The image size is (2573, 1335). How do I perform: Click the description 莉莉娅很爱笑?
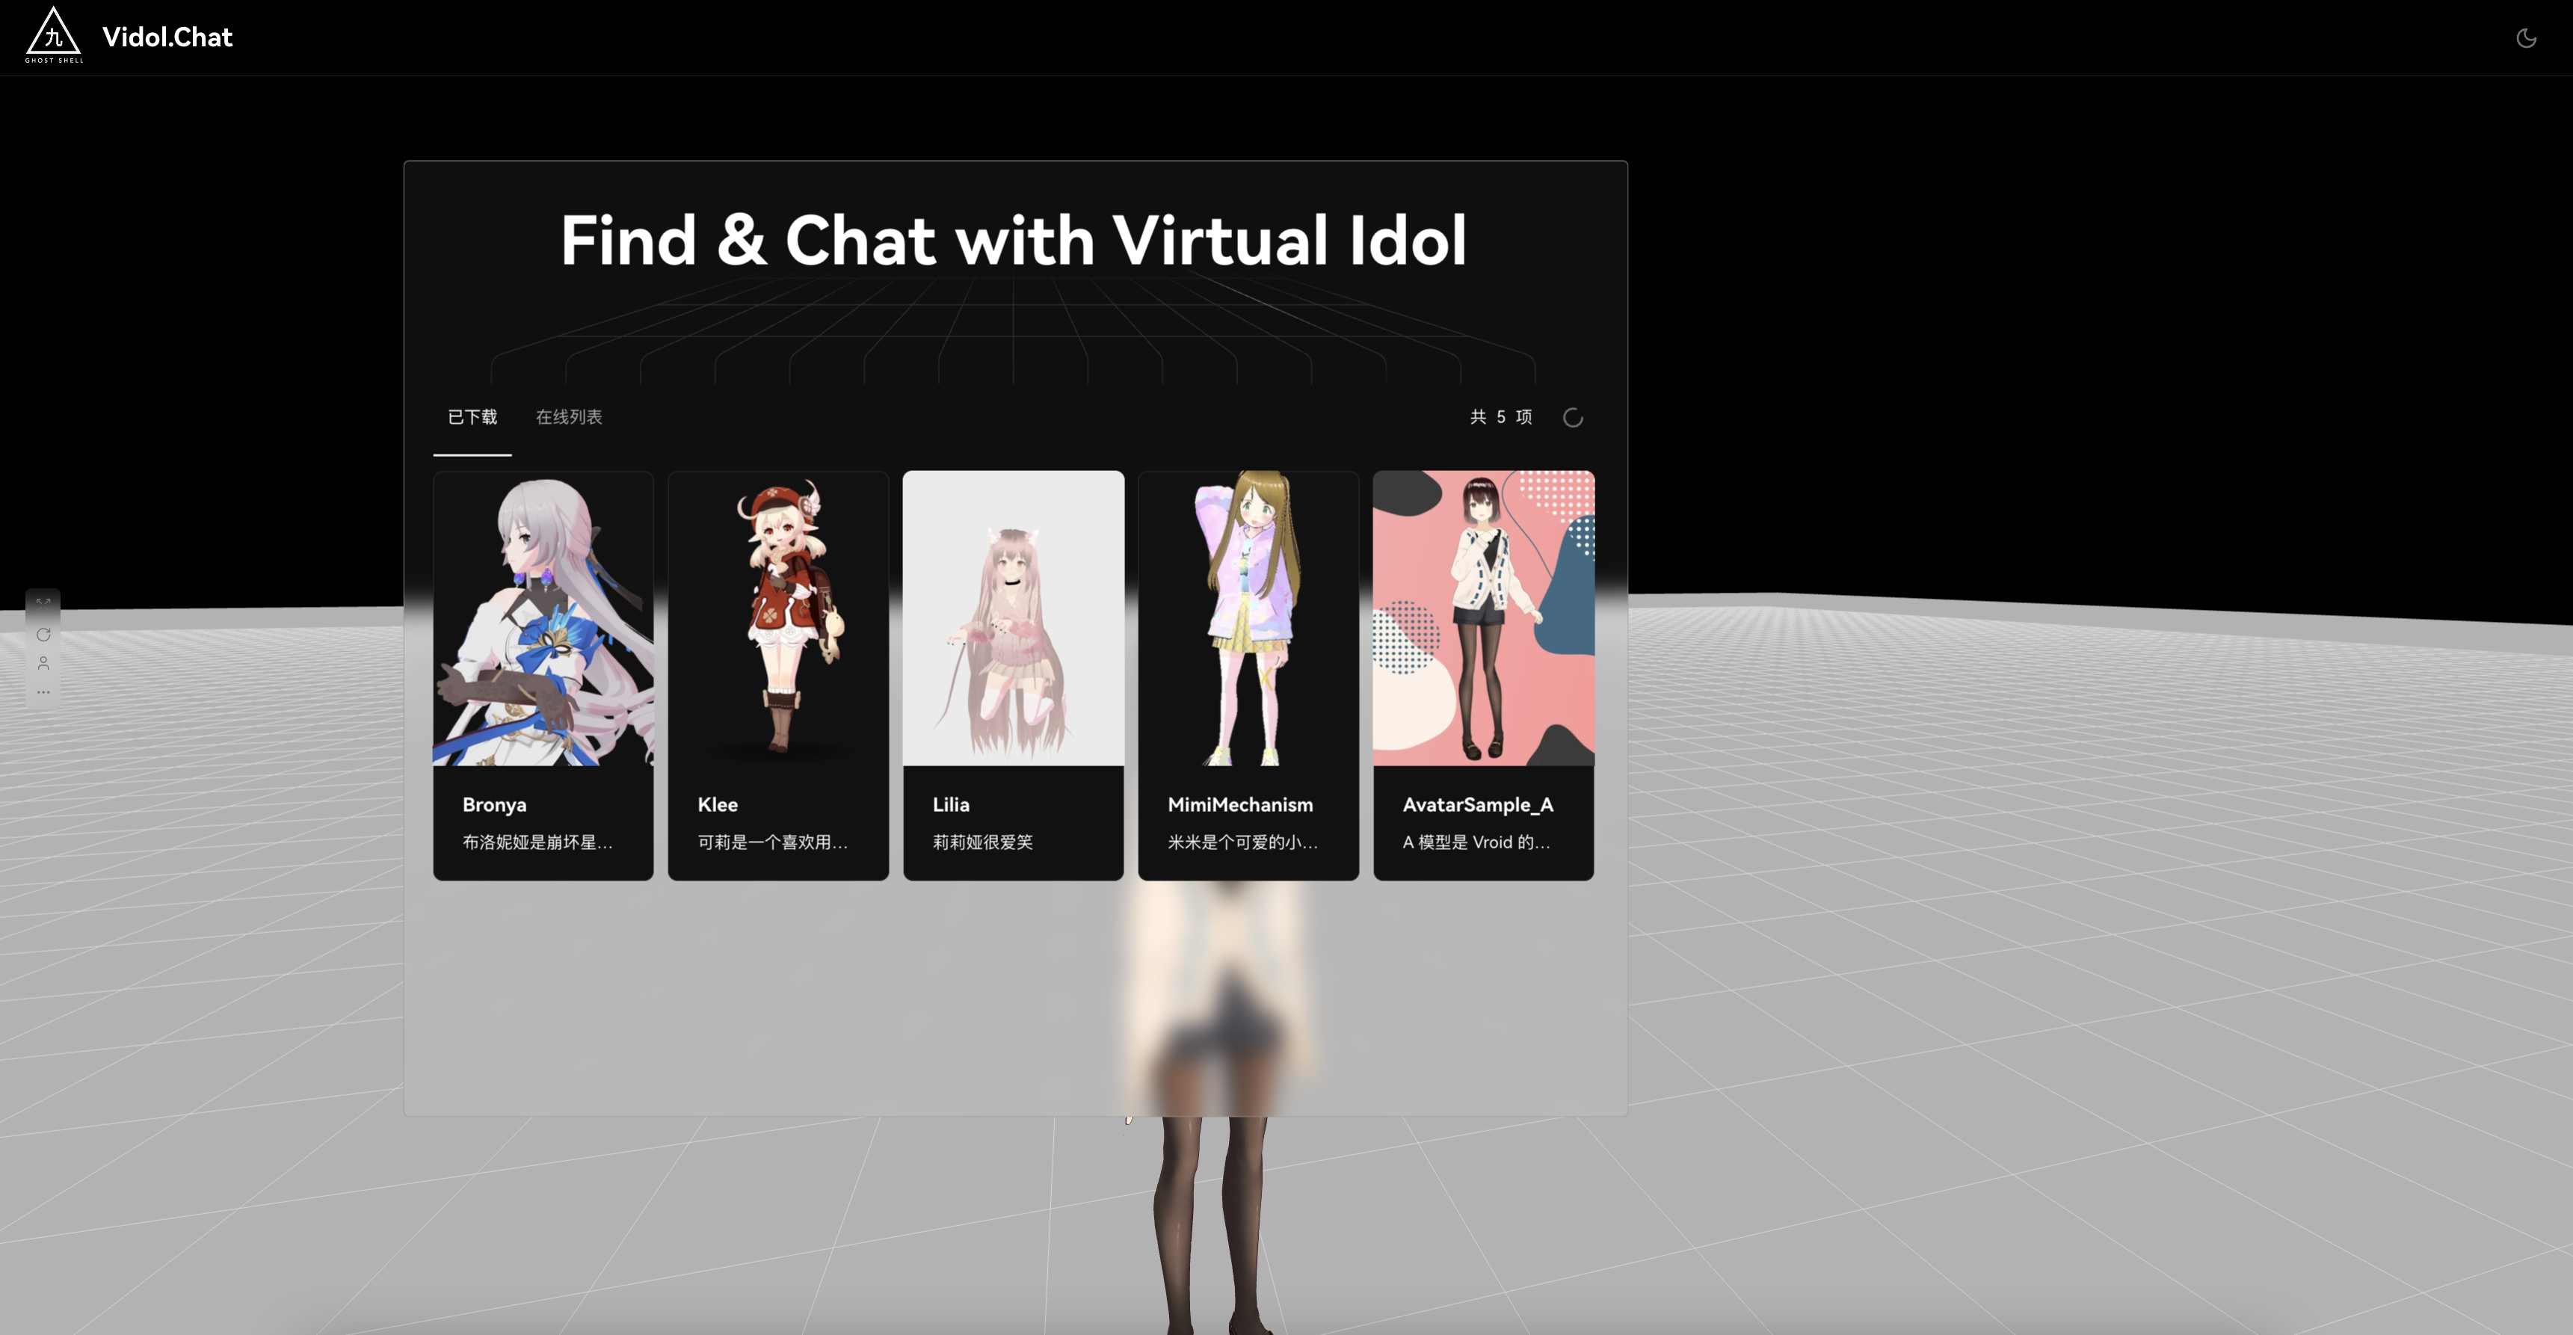click(983, 842)
